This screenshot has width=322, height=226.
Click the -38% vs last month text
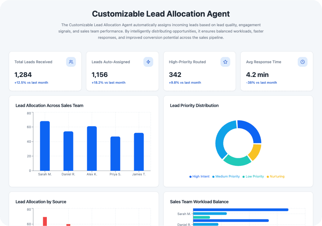click(261, 82)
